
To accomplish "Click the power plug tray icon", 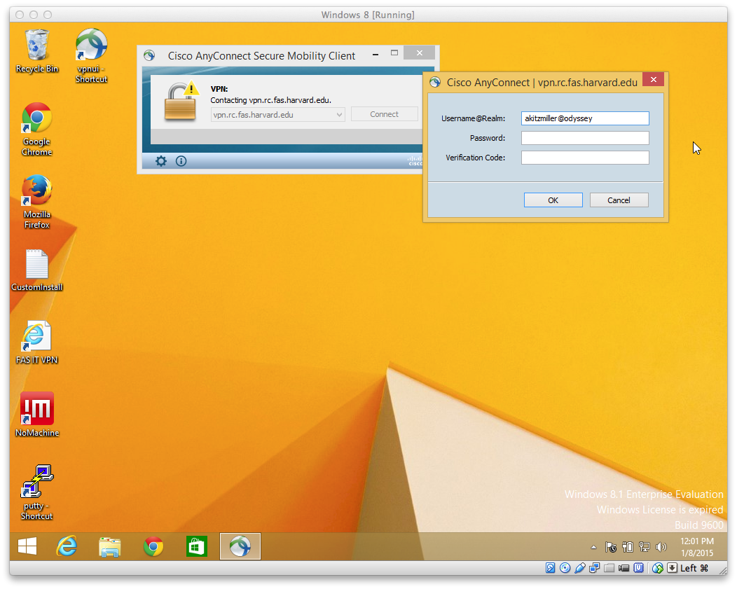I will pos(628,547).
